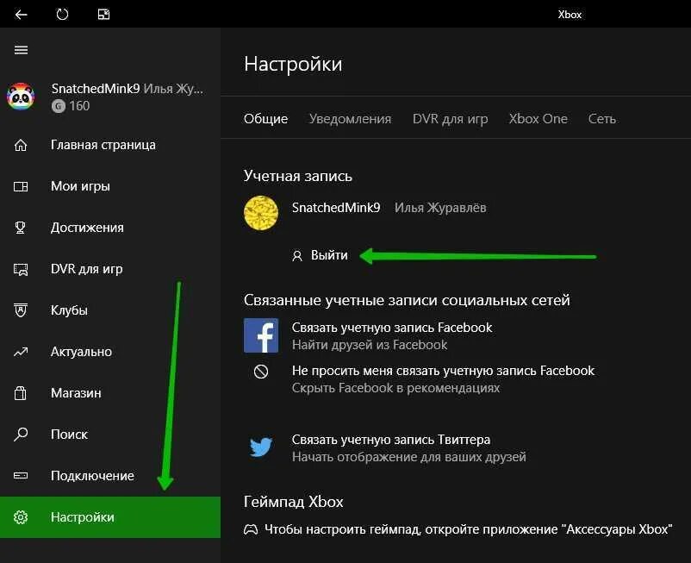Open Актуально section
The width and height of the screenshot is (691, 563).
(x=110, y=352)
